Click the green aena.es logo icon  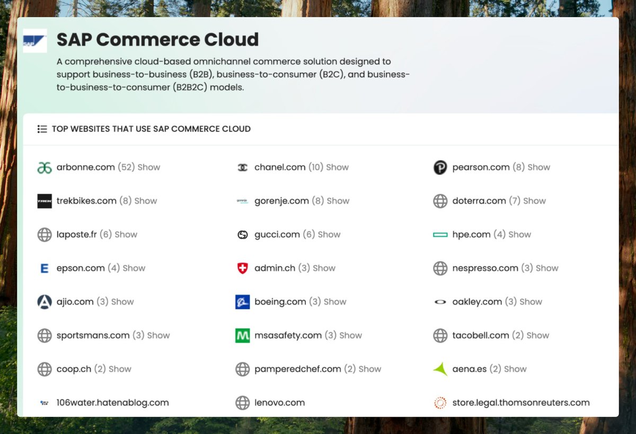pos(440,369)
